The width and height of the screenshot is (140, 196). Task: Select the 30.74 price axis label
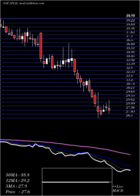tap(130, 84)
